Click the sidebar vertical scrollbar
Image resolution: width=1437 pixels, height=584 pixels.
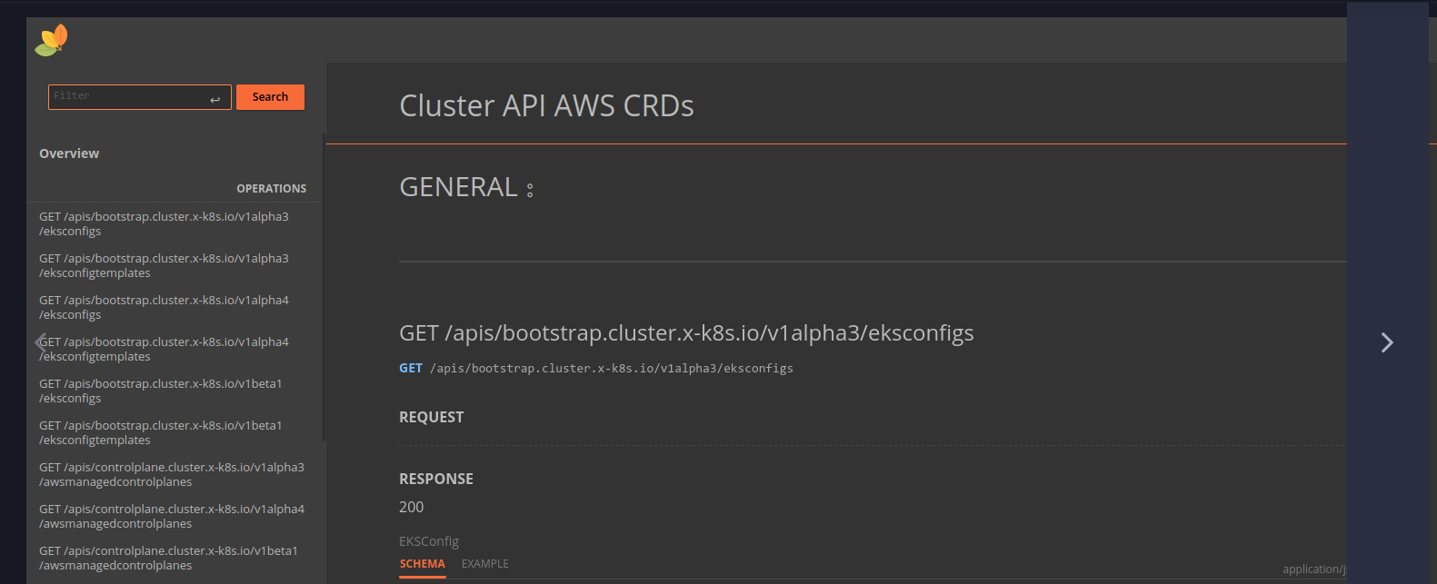click(x=324, y=289)
